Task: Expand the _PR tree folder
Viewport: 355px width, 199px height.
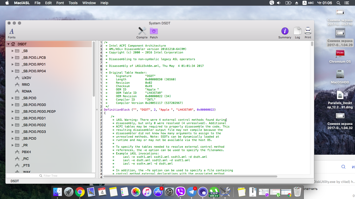Action: point(12,145)
